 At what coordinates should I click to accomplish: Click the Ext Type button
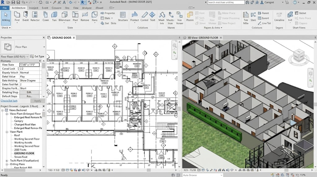pos(37,57)
